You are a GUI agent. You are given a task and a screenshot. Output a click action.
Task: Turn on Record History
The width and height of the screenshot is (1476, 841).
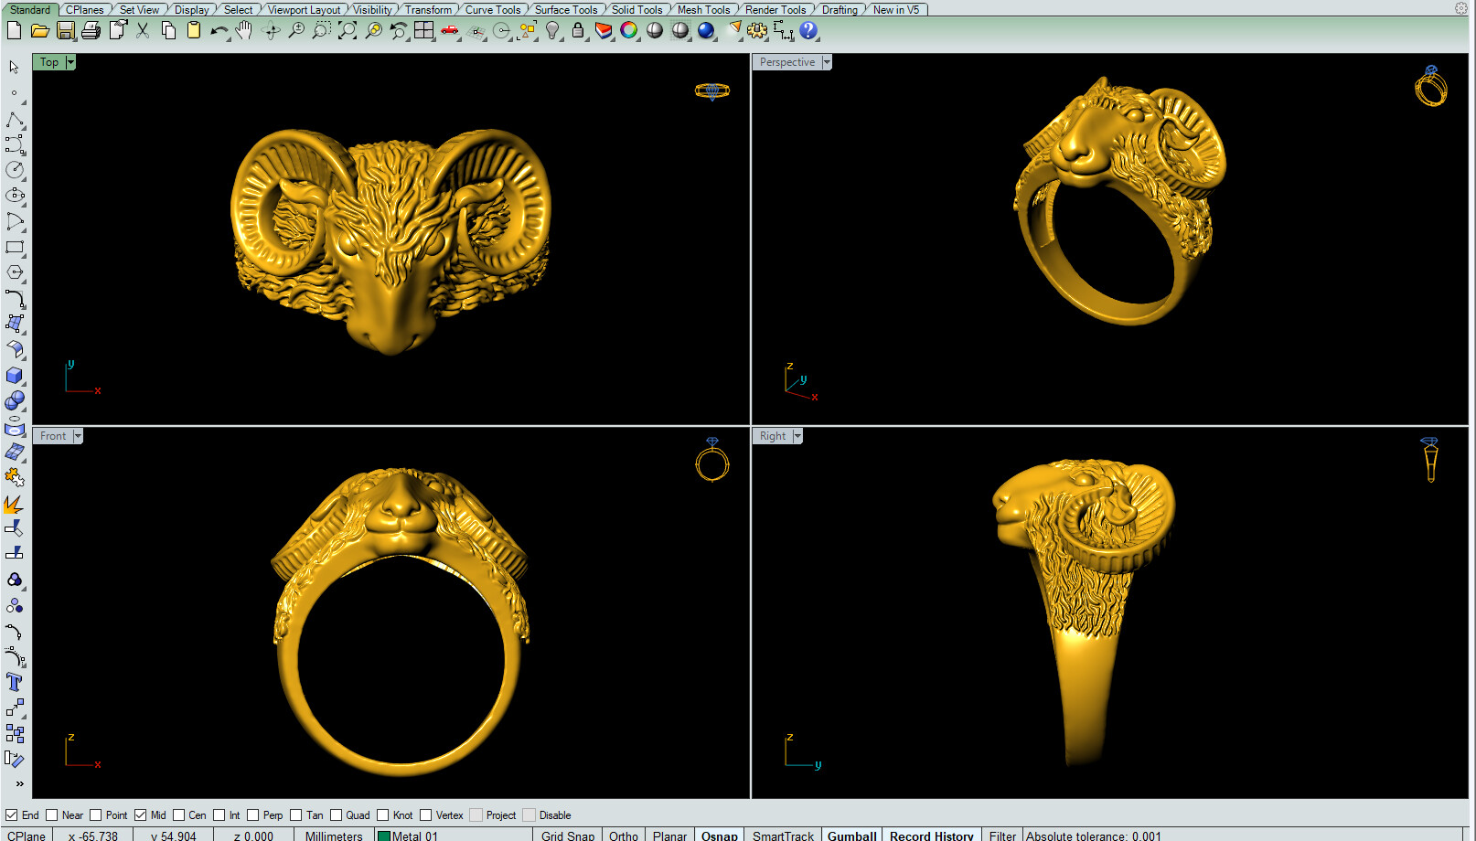click(931, 835)
